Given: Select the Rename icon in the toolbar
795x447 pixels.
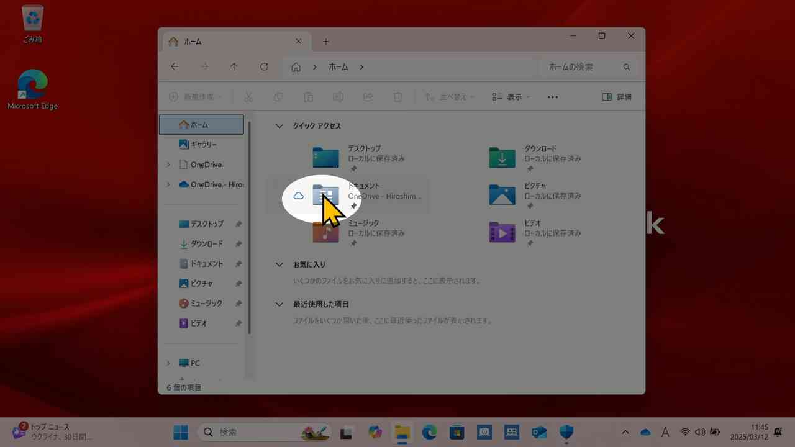Looking at the screenshot, I should click(338, 97).
